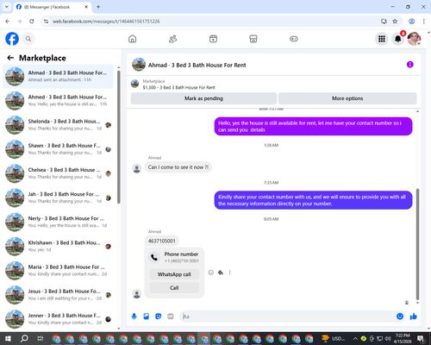
Task: Click the voice clip microphone icon
Action: tap(134, 317)
